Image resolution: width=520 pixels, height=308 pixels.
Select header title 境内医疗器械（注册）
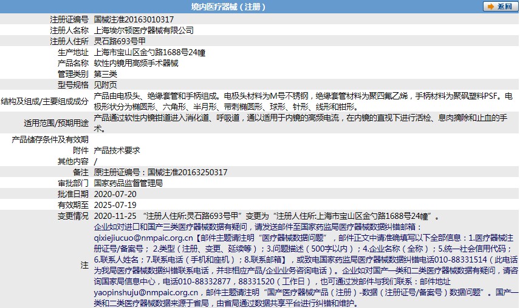pos(228,7)
